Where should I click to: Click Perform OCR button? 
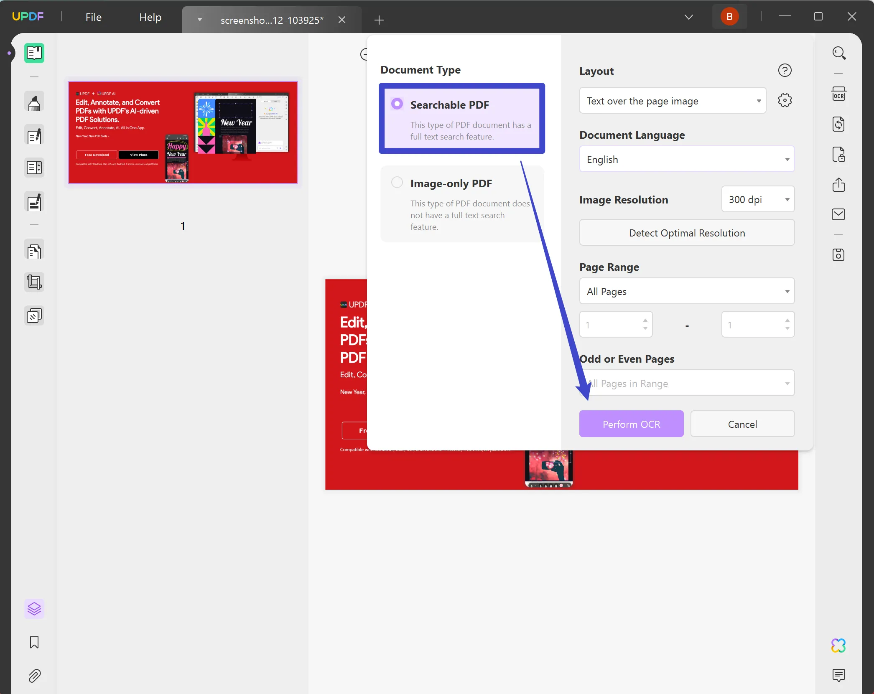[x=631, y=424]
